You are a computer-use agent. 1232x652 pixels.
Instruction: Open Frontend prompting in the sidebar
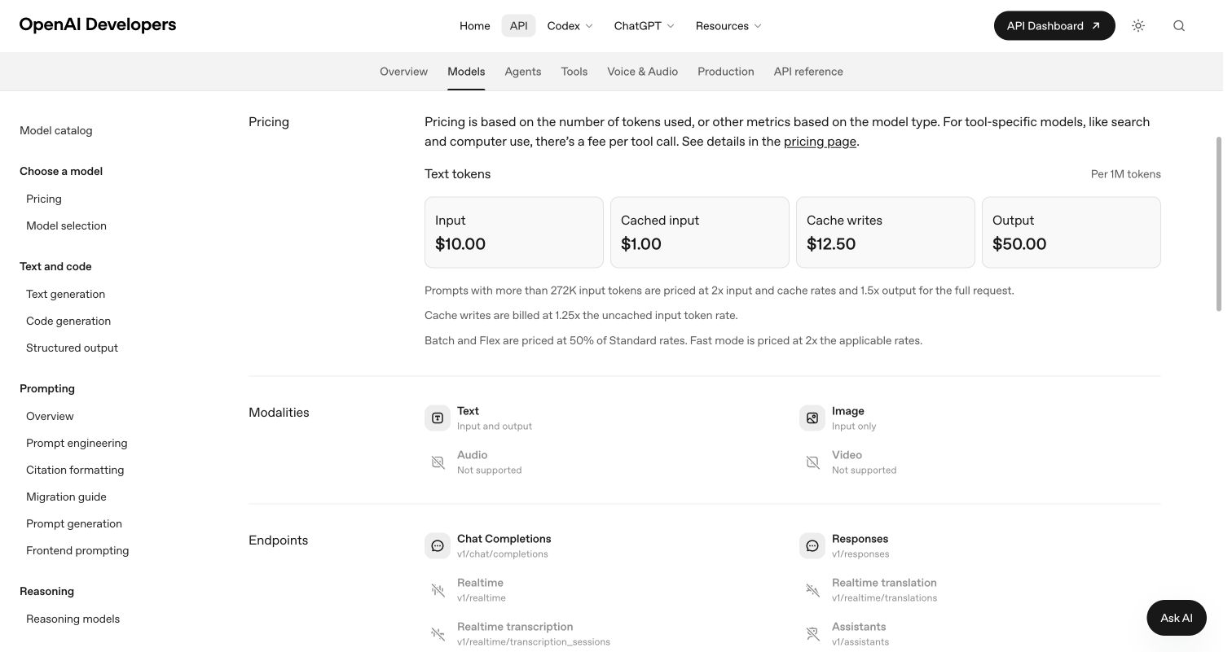click(77, 550)
